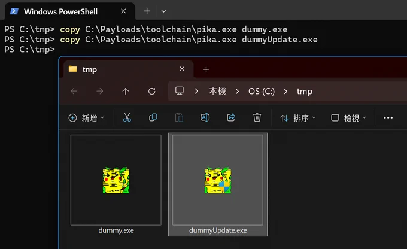Image resolution: width=407 pixels, height=249 pixels.
Task: Go forward with the Explorer forward arrow
Action: click(100, 91)
